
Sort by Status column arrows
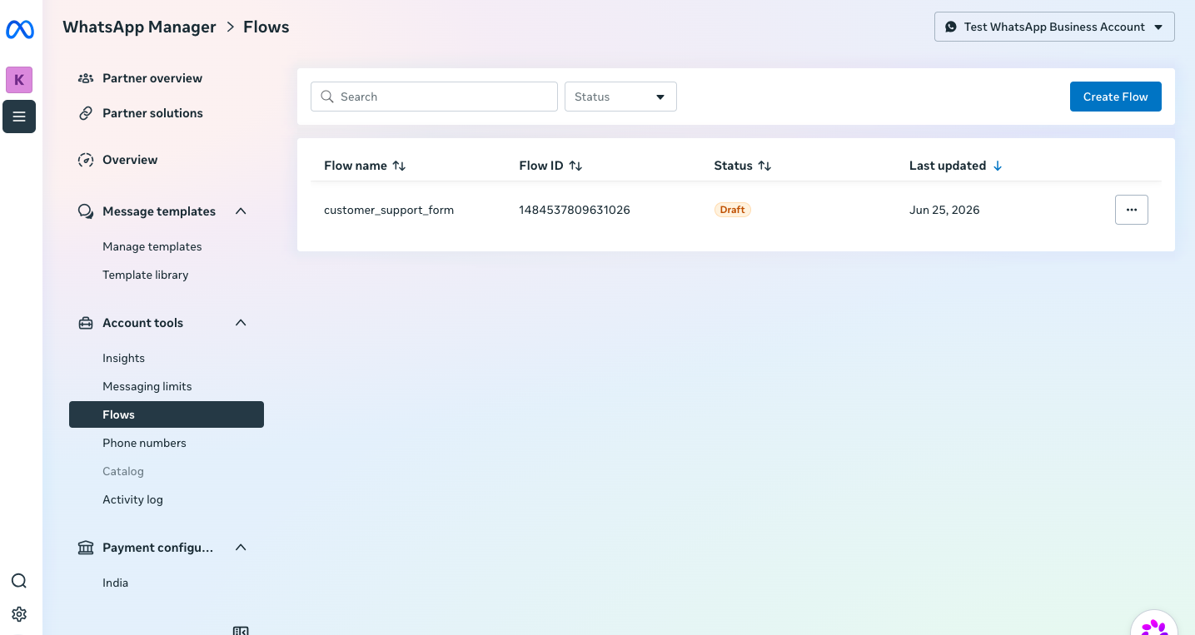[764, 166]
